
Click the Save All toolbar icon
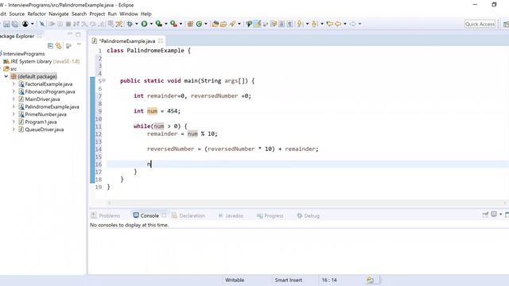pos(15,24)
